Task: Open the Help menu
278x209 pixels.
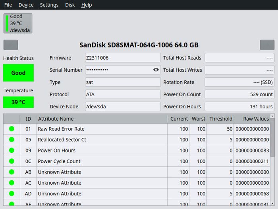Action: [87, 5]
